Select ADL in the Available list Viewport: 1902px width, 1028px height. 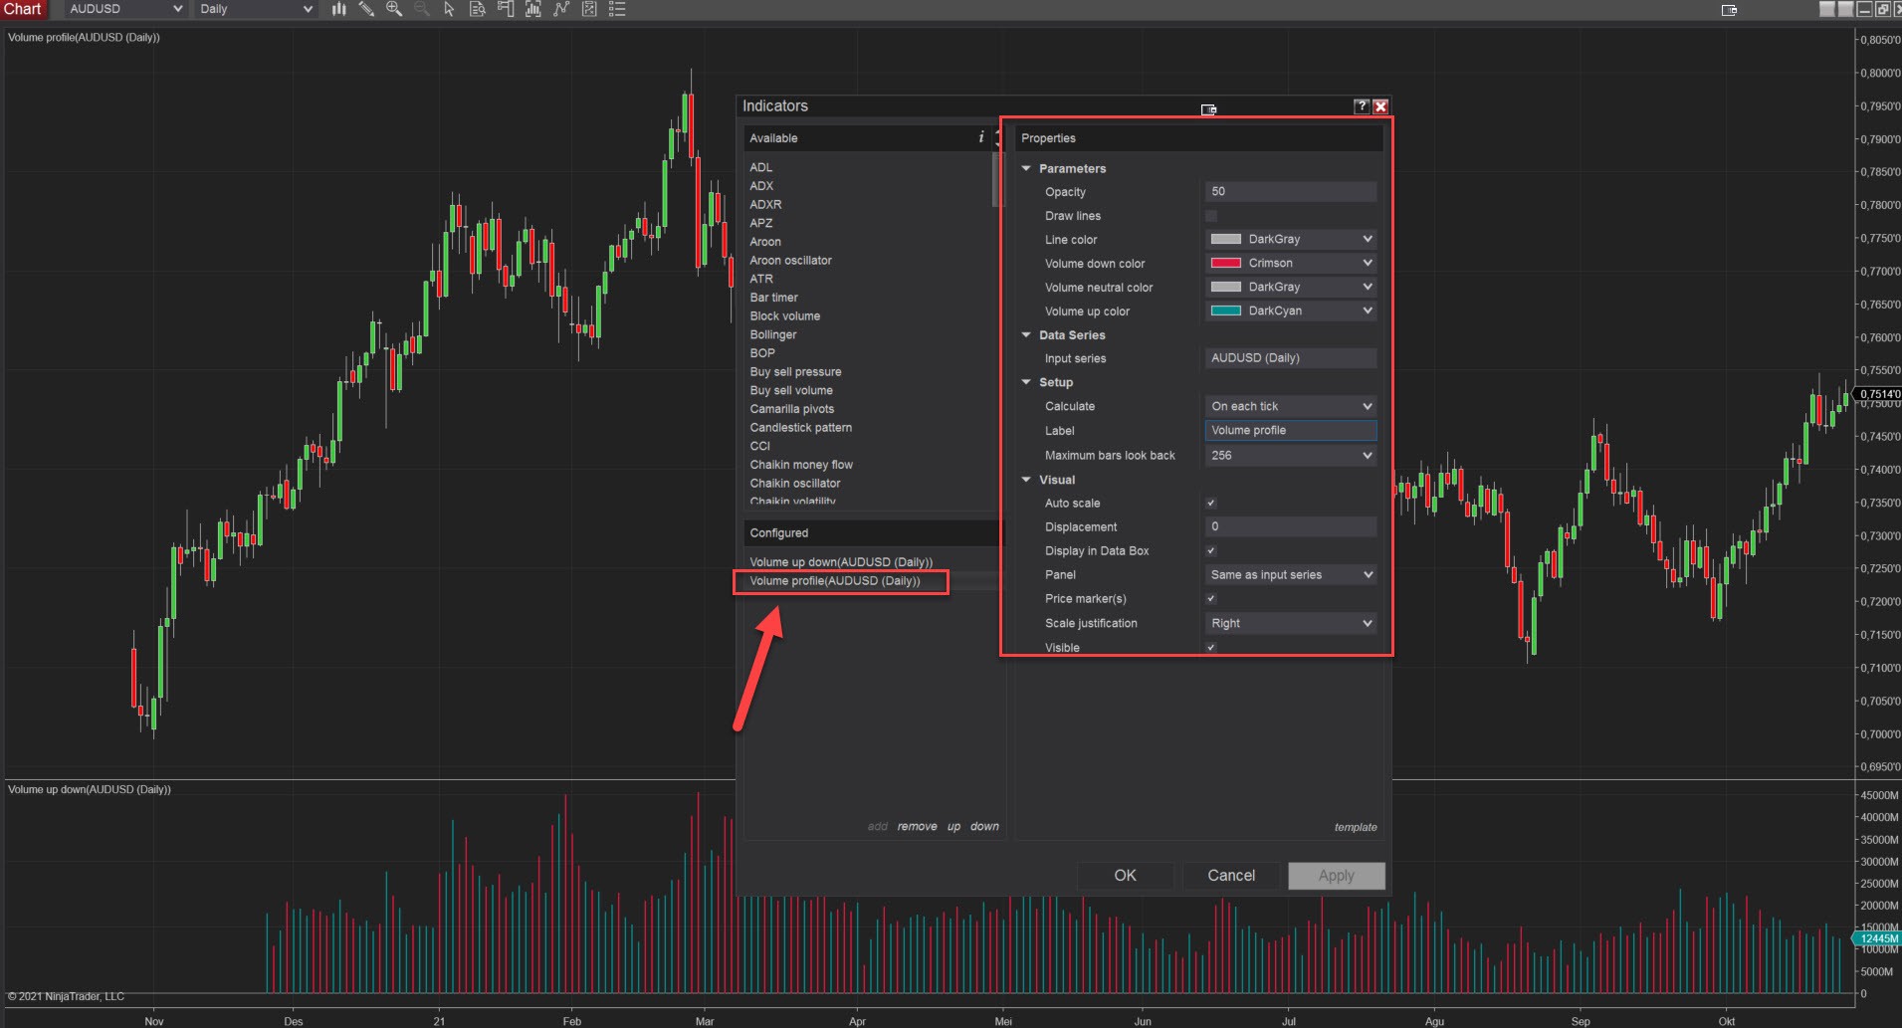(761, 167)
